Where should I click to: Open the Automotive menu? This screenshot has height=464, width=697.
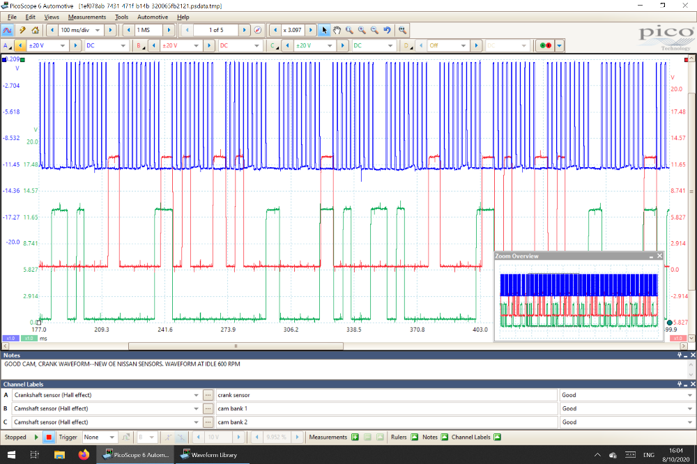(152, 17)
